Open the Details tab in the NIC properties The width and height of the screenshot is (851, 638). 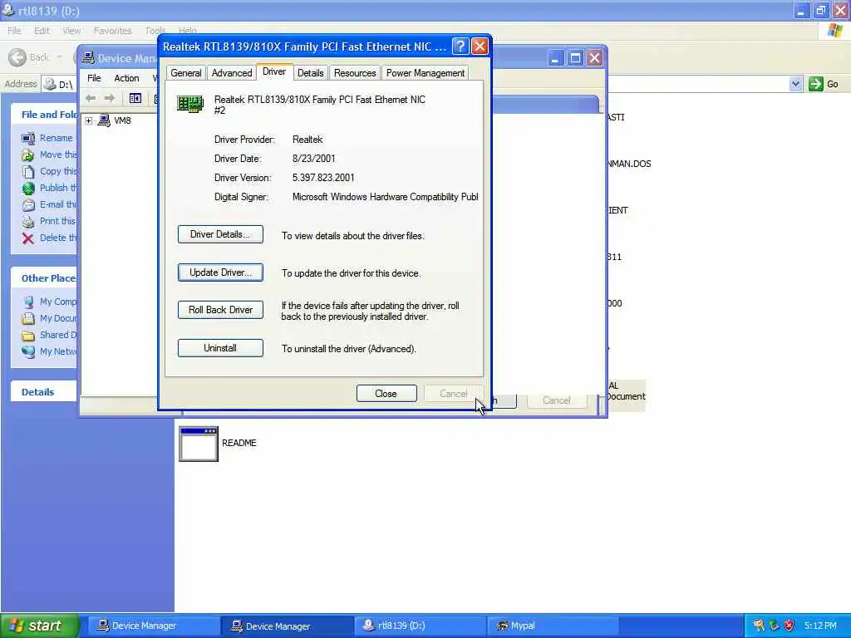point(311,73)
